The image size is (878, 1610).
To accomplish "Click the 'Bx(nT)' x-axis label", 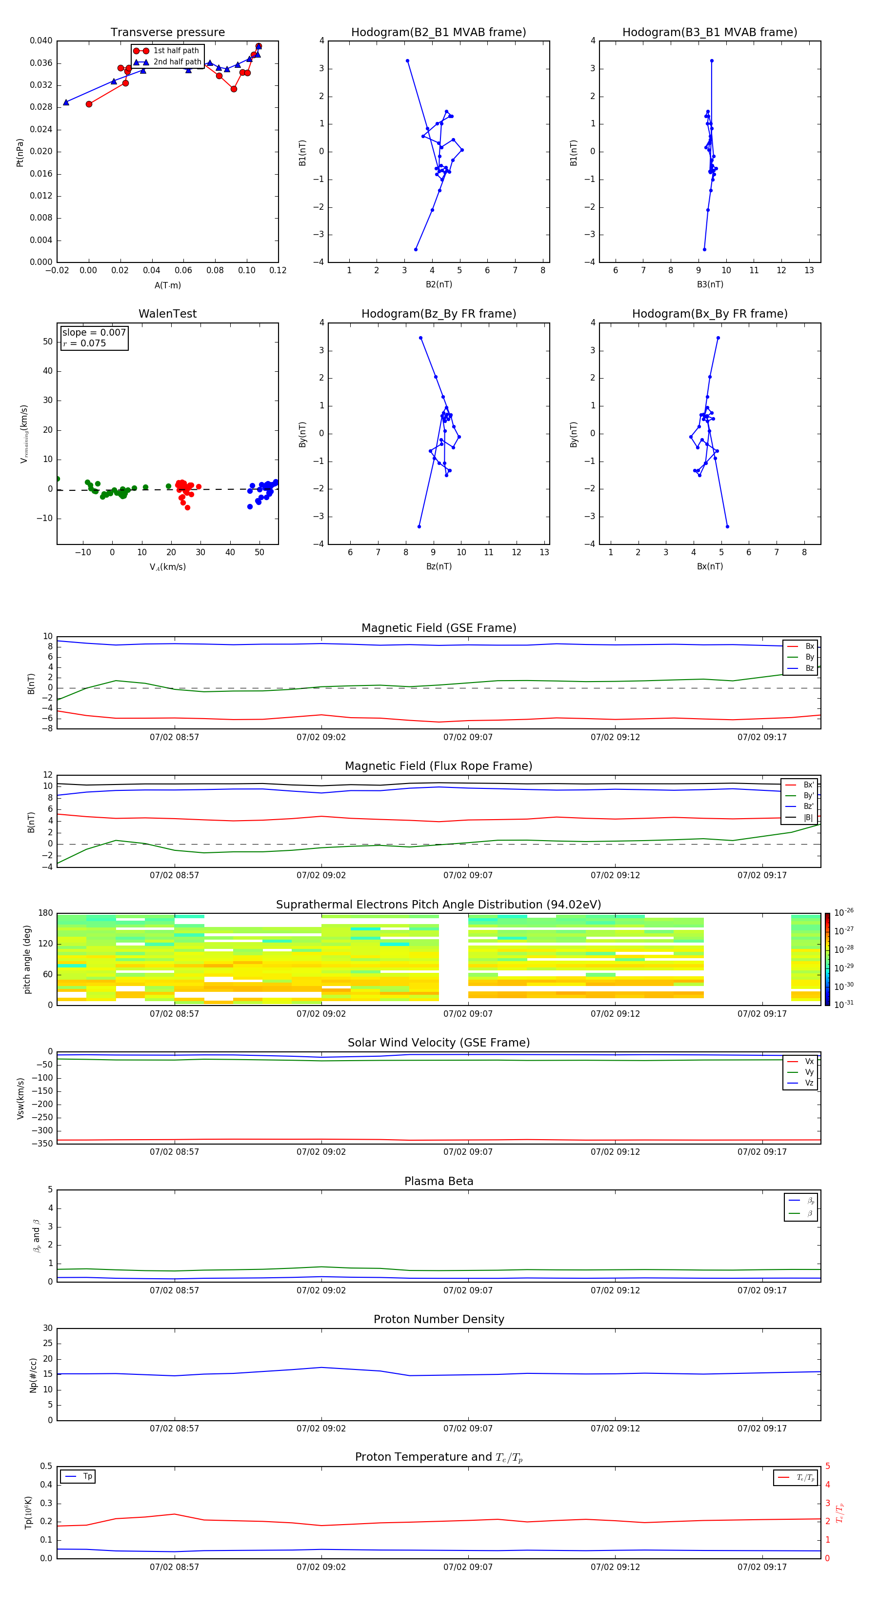I will click(x=710, y=566).
